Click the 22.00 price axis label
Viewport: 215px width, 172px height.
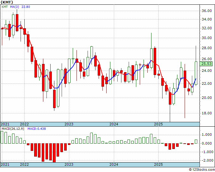[x=207, y=83]
